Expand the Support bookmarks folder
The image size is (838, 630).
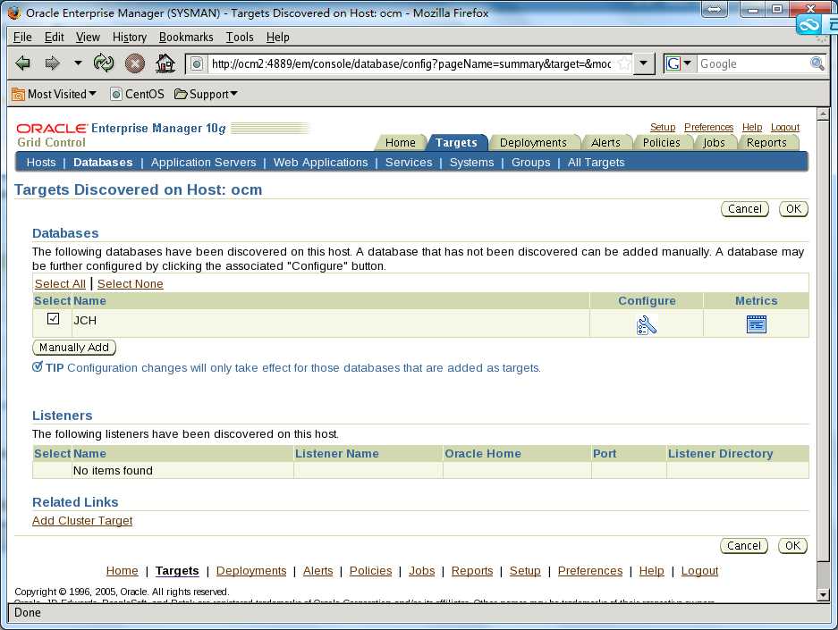pyautogui.click(x=207, y=94)
